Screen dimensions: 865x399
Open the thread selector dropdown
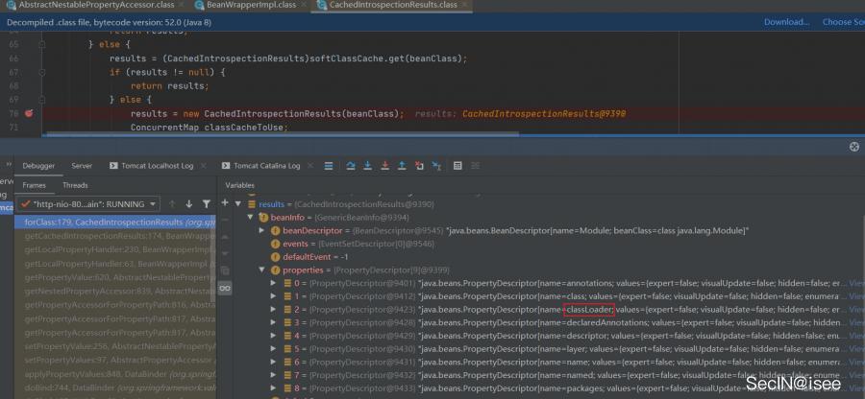87,204
